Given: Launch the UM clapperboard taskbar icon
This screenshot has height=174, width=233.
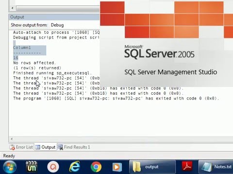Looking at the screenshot, I should [32, 166].
